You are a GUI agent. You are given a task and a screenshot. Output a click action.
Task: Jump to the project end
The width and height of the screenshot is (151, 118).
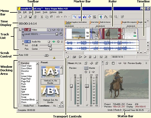106,57
